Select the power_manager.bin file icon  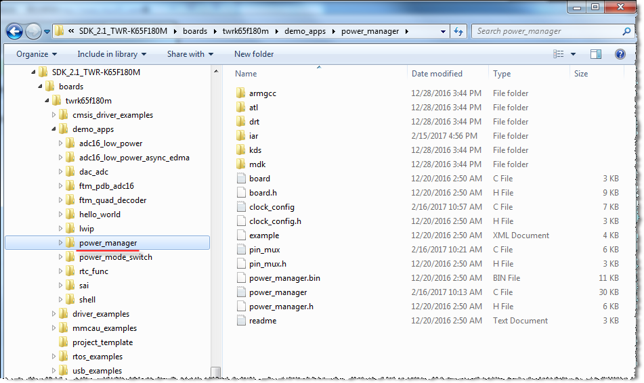tap(241, 278)
